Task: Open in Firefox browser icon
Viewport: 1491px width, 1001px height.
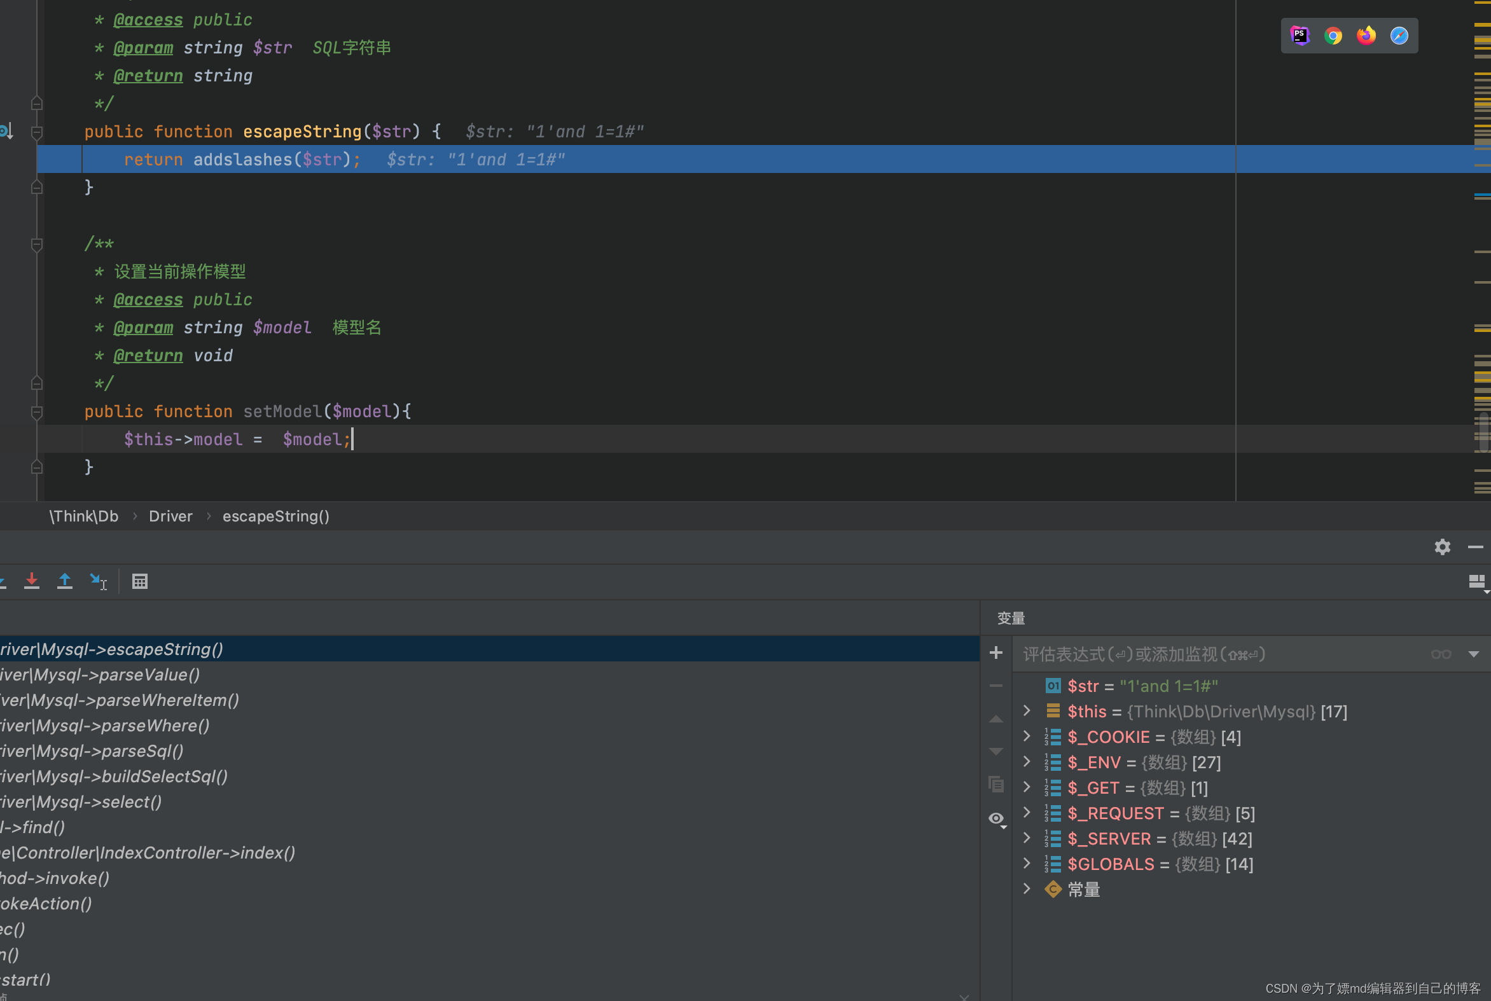Action: 1366,36
